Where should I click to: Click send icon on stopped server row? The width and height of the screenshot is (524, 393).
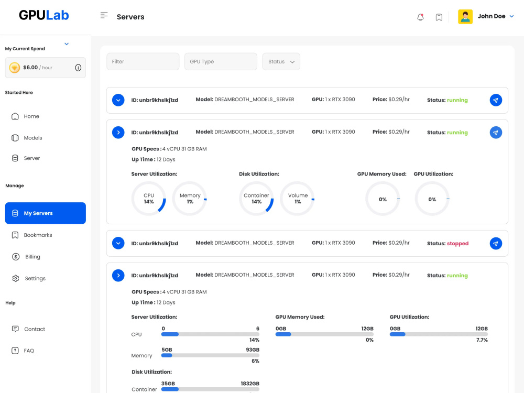click(x=496, y=244)
